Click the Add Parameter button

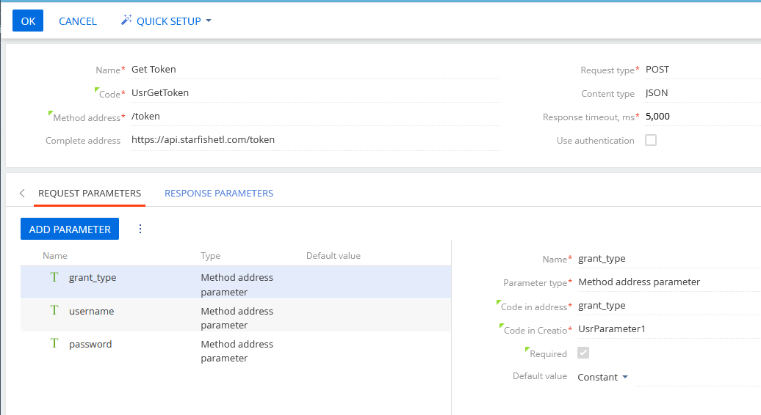[x=70, y=229]
